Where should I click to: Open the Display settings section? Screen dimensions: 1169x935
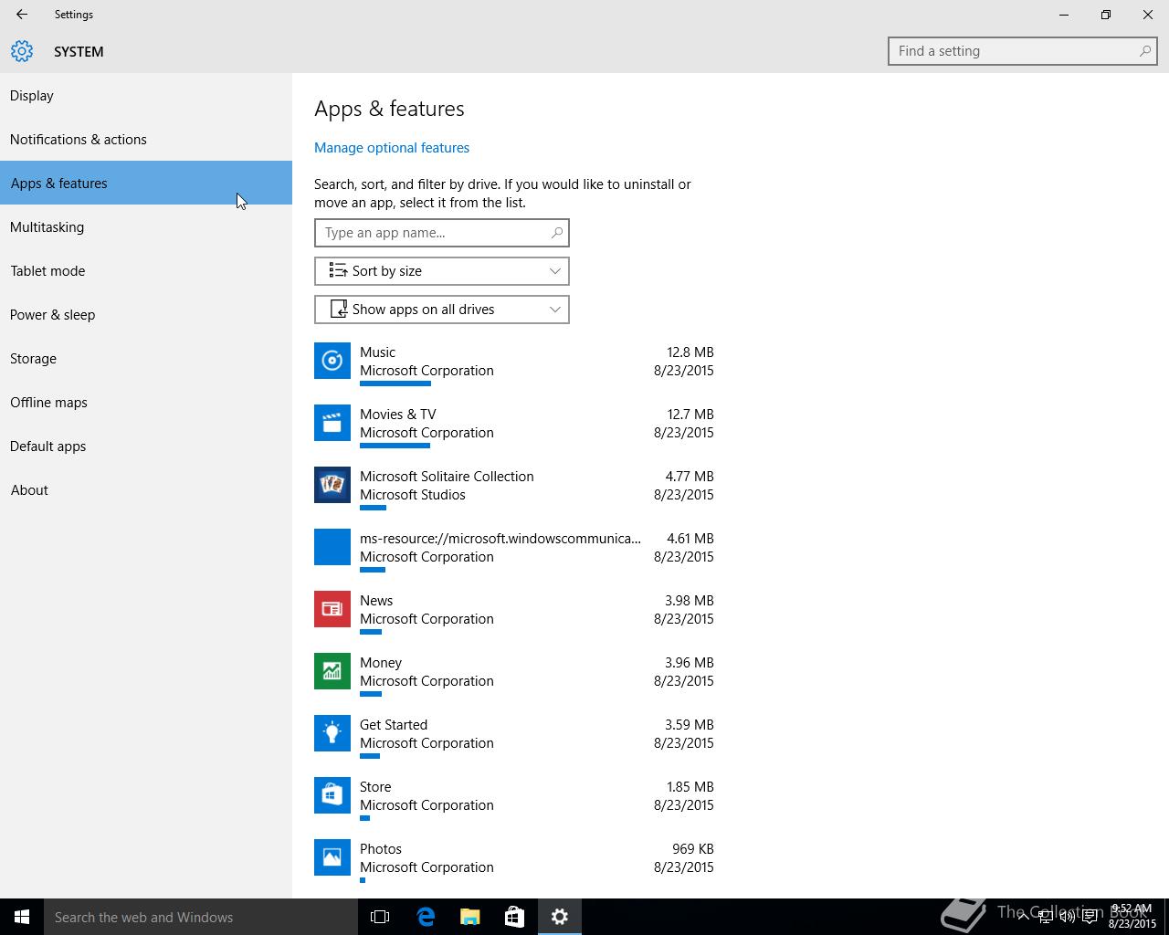tap(32, 96)
